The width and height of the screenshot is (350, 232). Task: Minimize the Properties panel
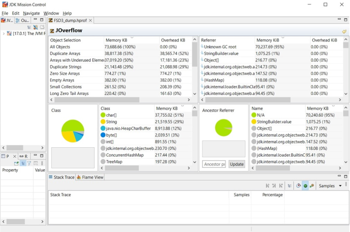tap(35, 155)
